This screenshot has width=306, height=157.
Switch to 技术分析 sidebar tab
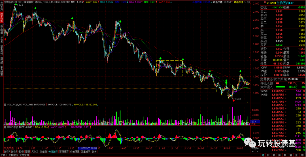[1, 17]
